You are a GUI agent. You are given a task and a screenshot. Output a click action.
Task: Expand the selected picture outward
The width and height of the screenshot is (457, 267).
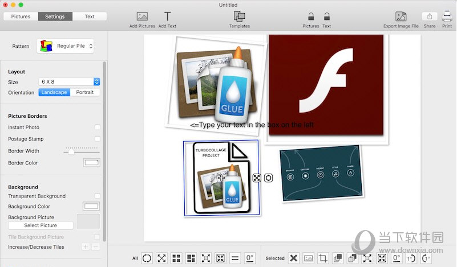point(367,258)
